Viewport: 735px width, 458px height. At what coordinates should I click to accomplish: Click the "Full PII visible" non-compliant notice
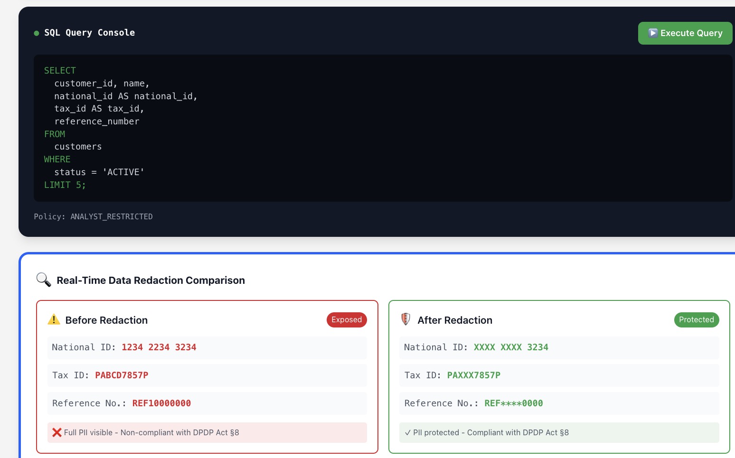click(207, 432)
